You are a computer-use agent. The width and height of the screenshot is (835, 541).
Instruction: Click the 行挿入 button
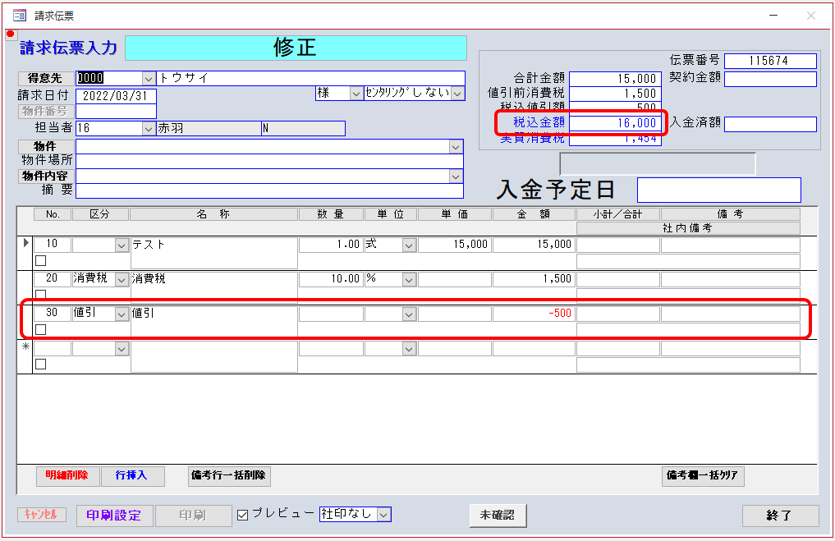coord(134,475)
